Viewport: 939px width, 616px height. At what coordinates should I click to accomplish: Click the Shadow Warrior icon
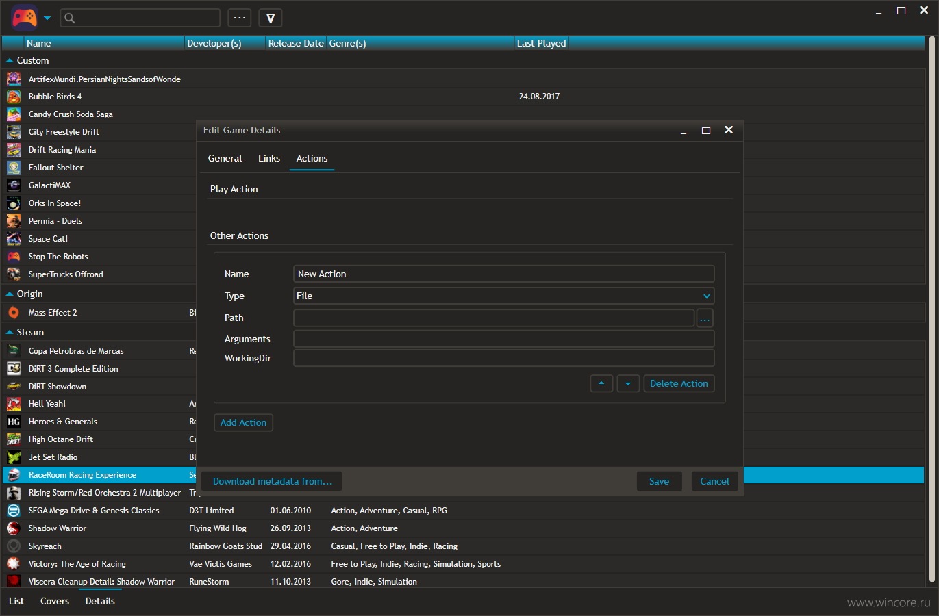click(x=14, y=528)
